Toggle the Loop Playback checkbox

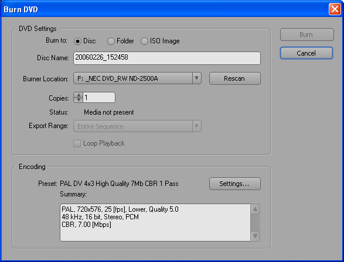tap(77, 144)
